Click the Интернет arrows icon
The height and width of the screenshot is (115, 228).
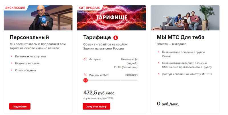[85, 59]
